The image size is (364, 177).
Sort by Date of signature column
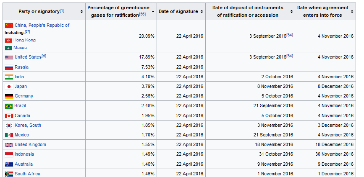pos(202,12)
